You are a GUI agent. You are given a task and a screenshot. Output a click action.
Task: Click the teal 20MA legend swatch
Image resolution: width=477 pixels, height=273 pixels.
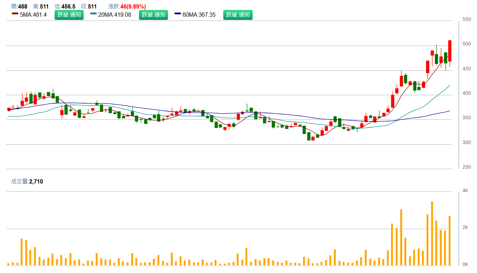(94, 15)
